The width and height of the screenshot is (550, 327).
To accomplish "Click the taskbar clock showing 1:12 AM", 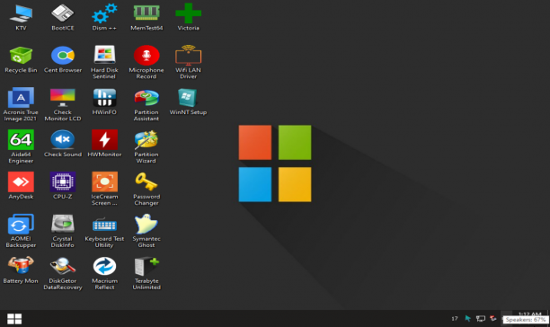I will [529, 314].
